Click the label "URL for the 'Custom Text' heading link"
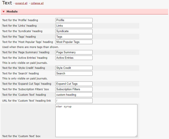 pos(27,101)
